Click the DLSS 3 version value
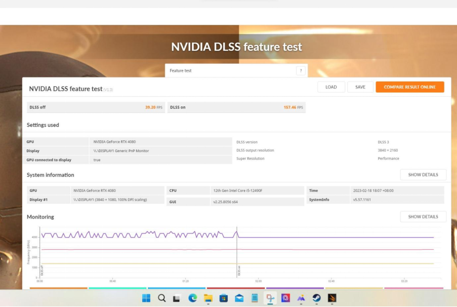The image size is (457, 307). (x=383, y=142)
